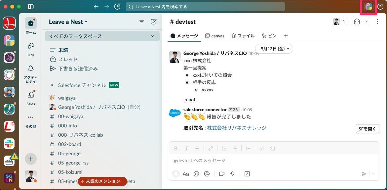Click the add workspace plus button
This screenshot has width=387, height=190.
click(31, 159)
